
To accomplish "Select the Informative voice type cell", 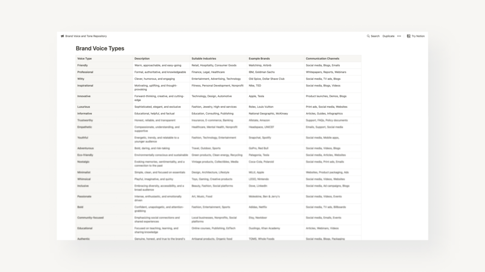I will pyautogui.click(x=104, y=114).
